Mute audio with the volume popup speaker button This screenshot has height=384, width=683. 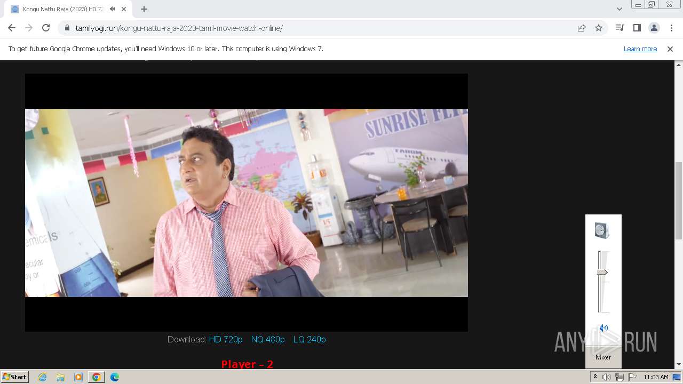coord(603,328)
